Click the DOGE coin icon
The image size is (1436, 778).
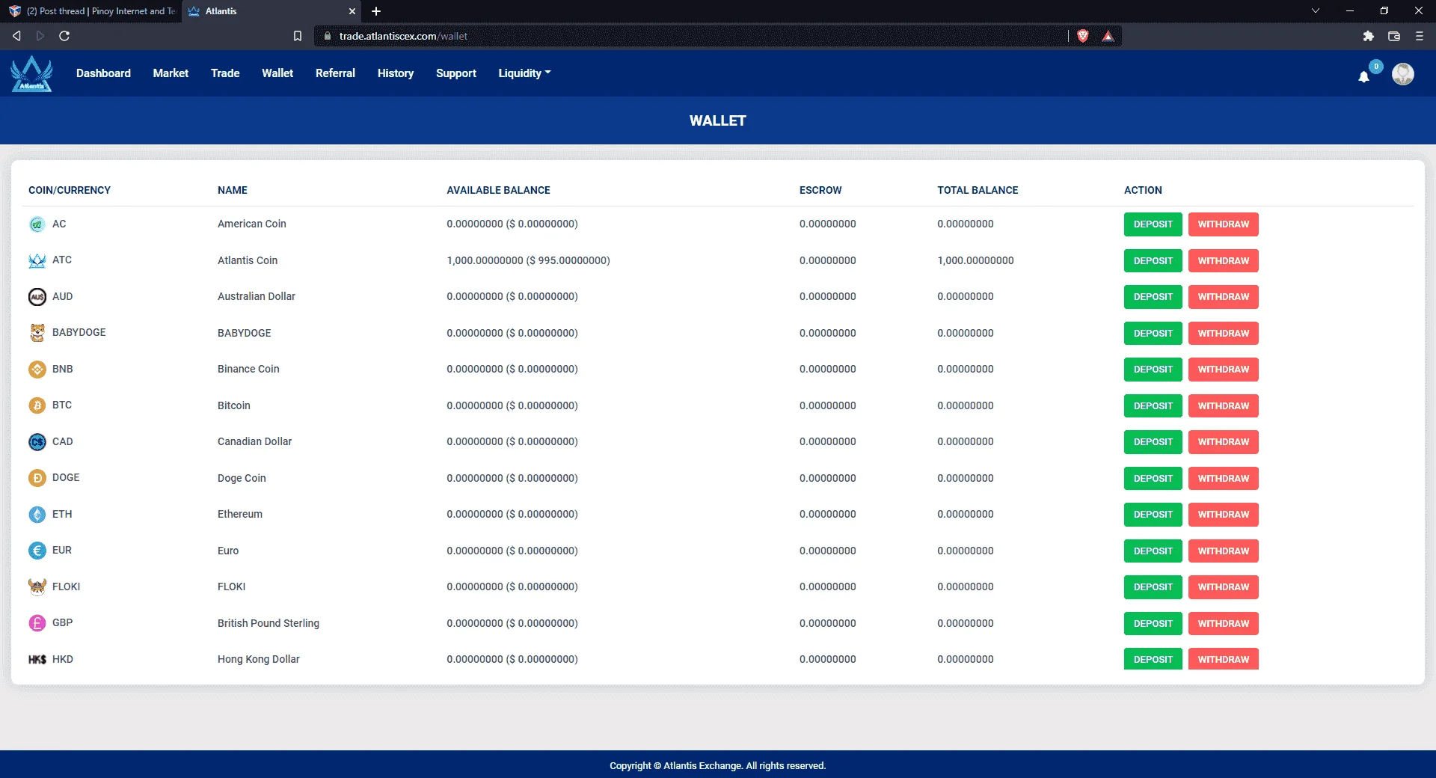coord(37,478)
